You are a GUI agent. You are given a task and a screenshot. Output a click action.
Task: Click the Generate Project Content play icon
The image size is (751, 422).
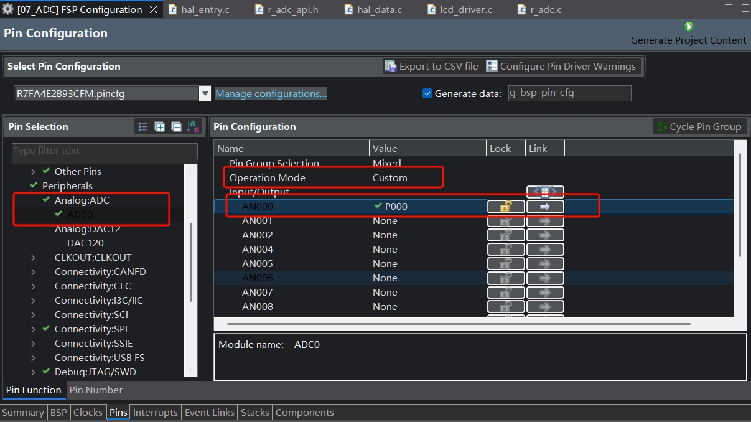click(688, 27)
